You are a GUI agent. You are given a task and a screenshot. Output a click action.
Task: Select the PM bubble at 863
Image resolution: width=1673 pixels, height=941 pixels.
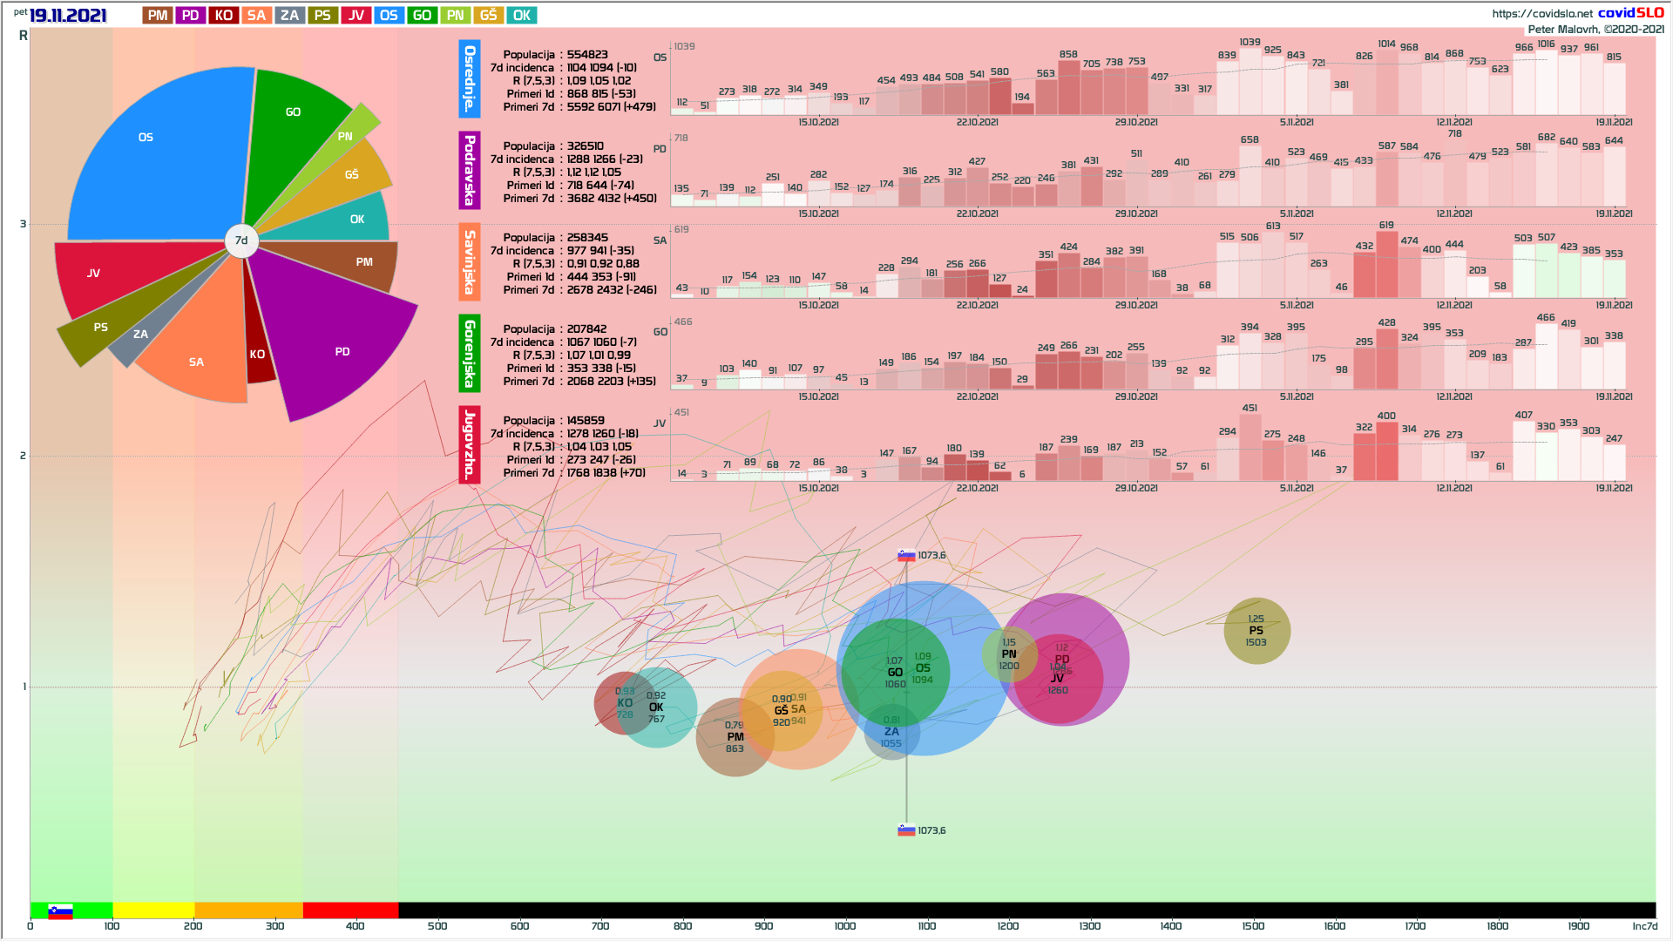734,739
